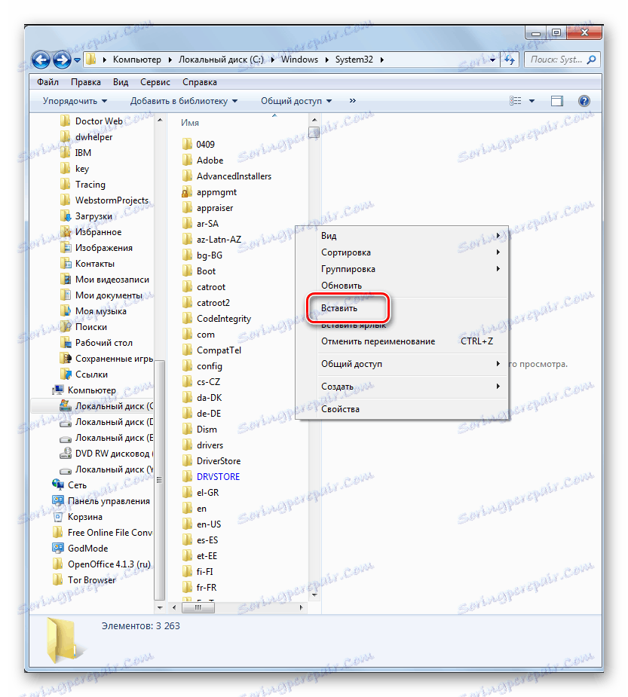Select the Корзина recycle bin icon

click(x=58, y=517)
